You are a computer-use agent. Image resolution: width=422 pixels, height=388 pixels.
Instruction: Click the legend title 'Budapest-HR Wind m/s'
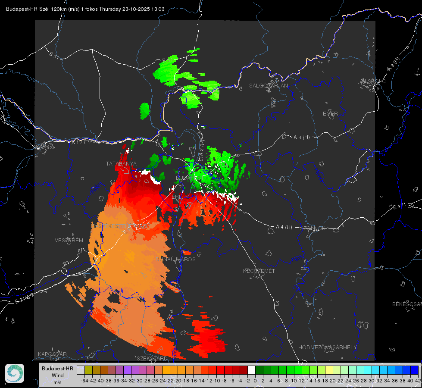click(x=57, y=375)
